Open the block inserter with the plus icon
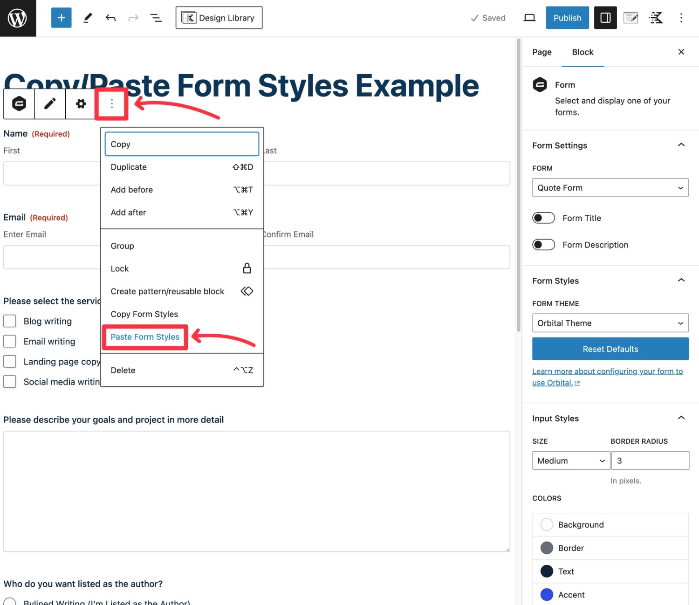 (x=61, y=17)
